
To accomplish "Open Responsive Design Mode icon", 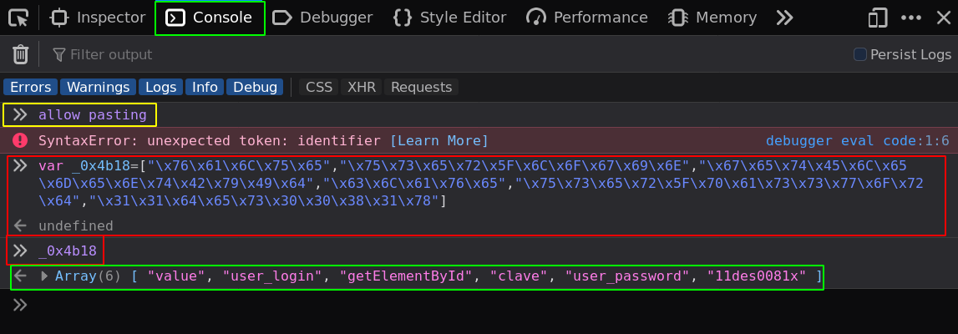I will point(877,18).
